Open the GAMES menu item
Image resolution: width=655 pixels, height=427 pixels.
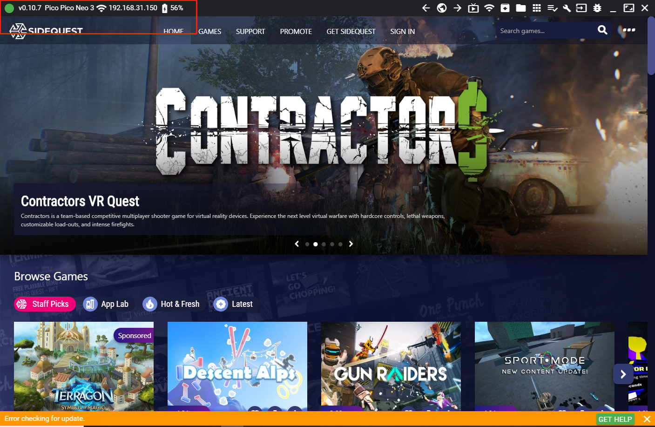click(x=209, y=32)
